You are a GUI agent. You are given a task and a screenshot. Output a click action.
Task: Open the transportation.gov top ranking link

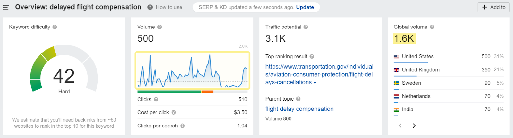[319, 74]
